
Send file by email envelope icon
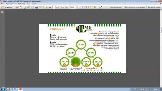tap(40, 7)
